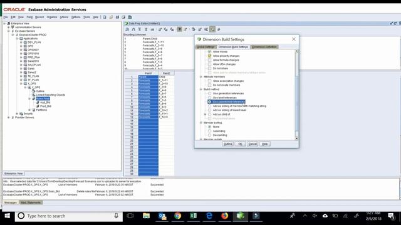The width and height of the screenshot is (401, 225).
Task: Click the Data Prep Editor title icon
Action: (126, 24)
